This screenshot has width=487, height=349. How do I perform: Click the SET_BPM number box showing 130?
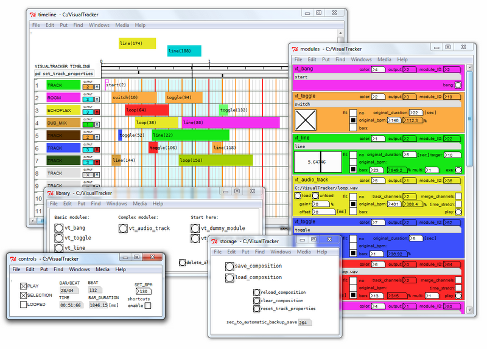point(144,292)
